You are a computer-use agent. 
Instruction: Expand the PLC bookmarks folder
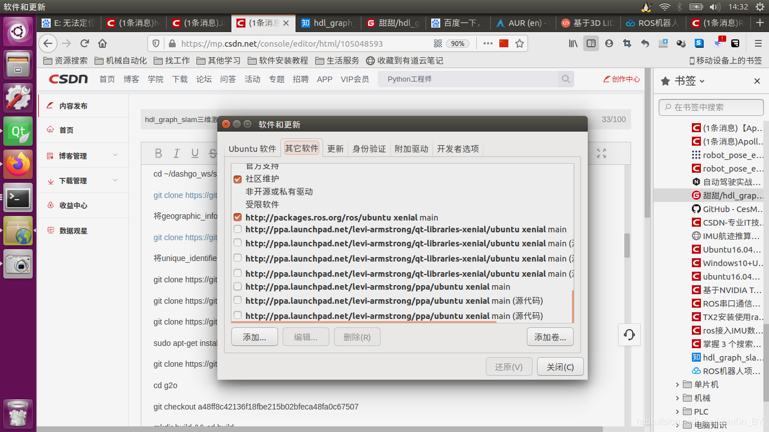point(677,411)
